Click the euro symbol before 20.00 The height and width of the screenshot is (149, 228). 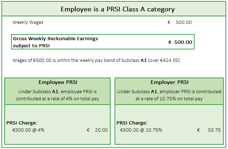[x=88, y=130]
